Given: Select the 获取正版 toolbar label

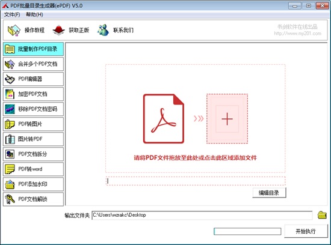Looking at the screenshot, I should 79,30.
